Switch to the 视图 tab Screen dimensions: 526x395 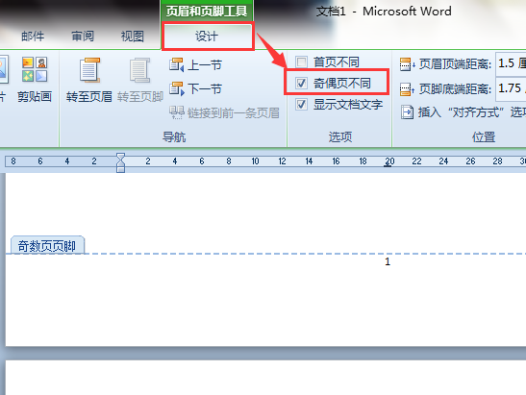coord(133,37)
